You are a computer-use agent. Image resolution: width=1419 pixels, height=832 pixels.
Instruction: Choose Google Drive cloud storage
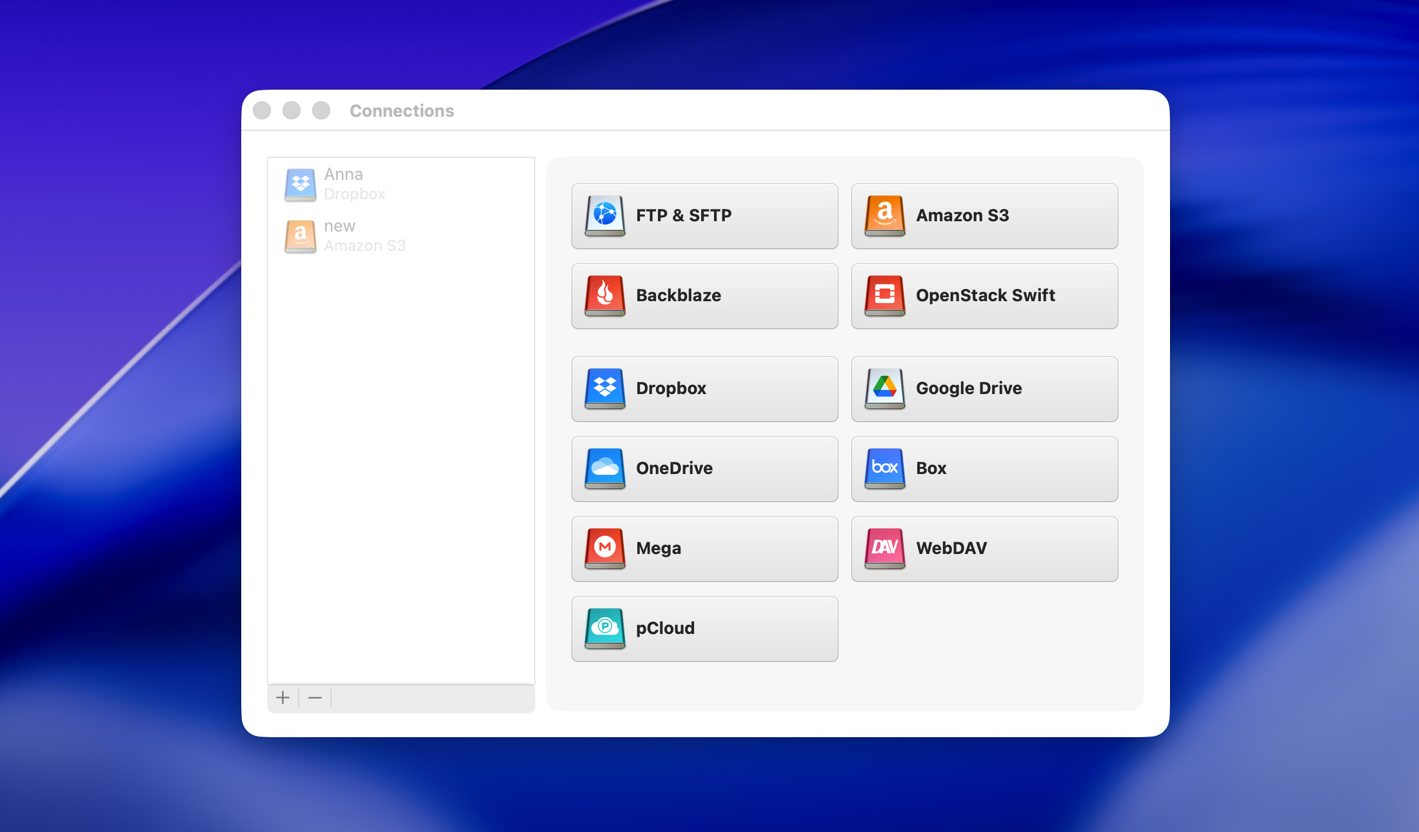pos(984,388)
